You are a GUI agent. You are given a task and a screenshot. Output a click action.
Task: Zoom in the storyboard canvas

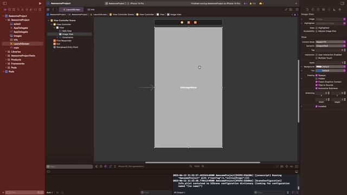point(203,166)
